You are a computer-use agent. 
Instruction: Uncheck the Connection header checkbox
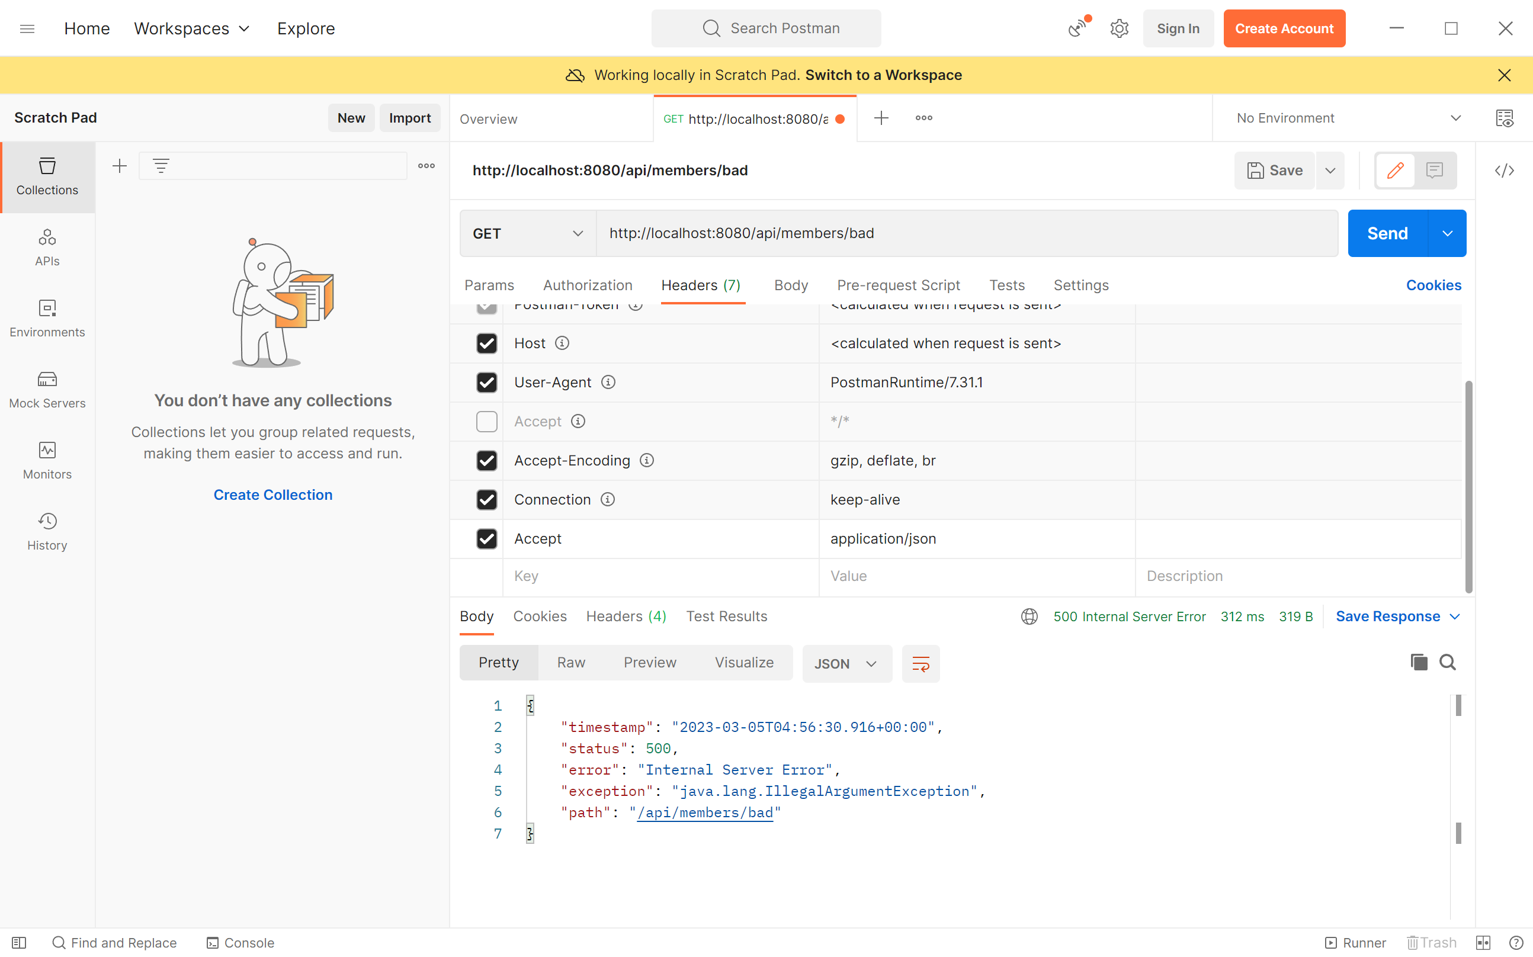487,500
